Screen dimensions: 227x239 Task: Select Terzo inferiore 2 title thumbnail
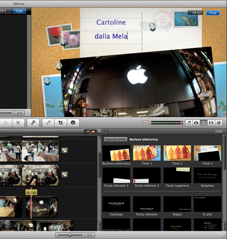tap(147, 175)
